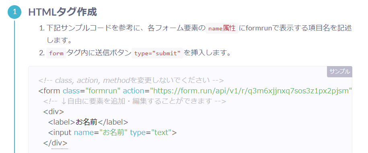
Task: Click the type="submit" inline code snippet
Action: pos(157,53)
